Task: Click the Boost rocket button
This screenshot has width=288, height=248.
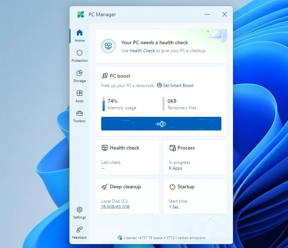Action: (161, 124)
